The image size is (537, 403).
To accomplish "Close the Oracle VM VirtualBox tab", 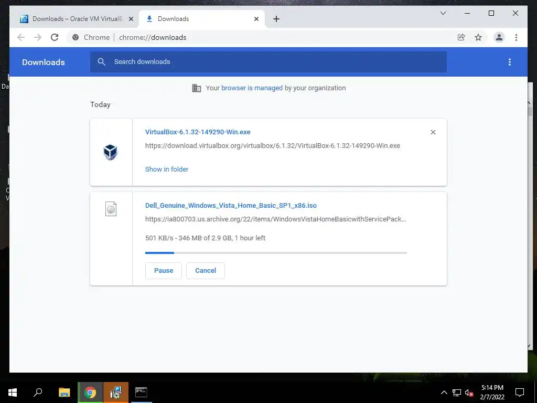I will (131, 19).
